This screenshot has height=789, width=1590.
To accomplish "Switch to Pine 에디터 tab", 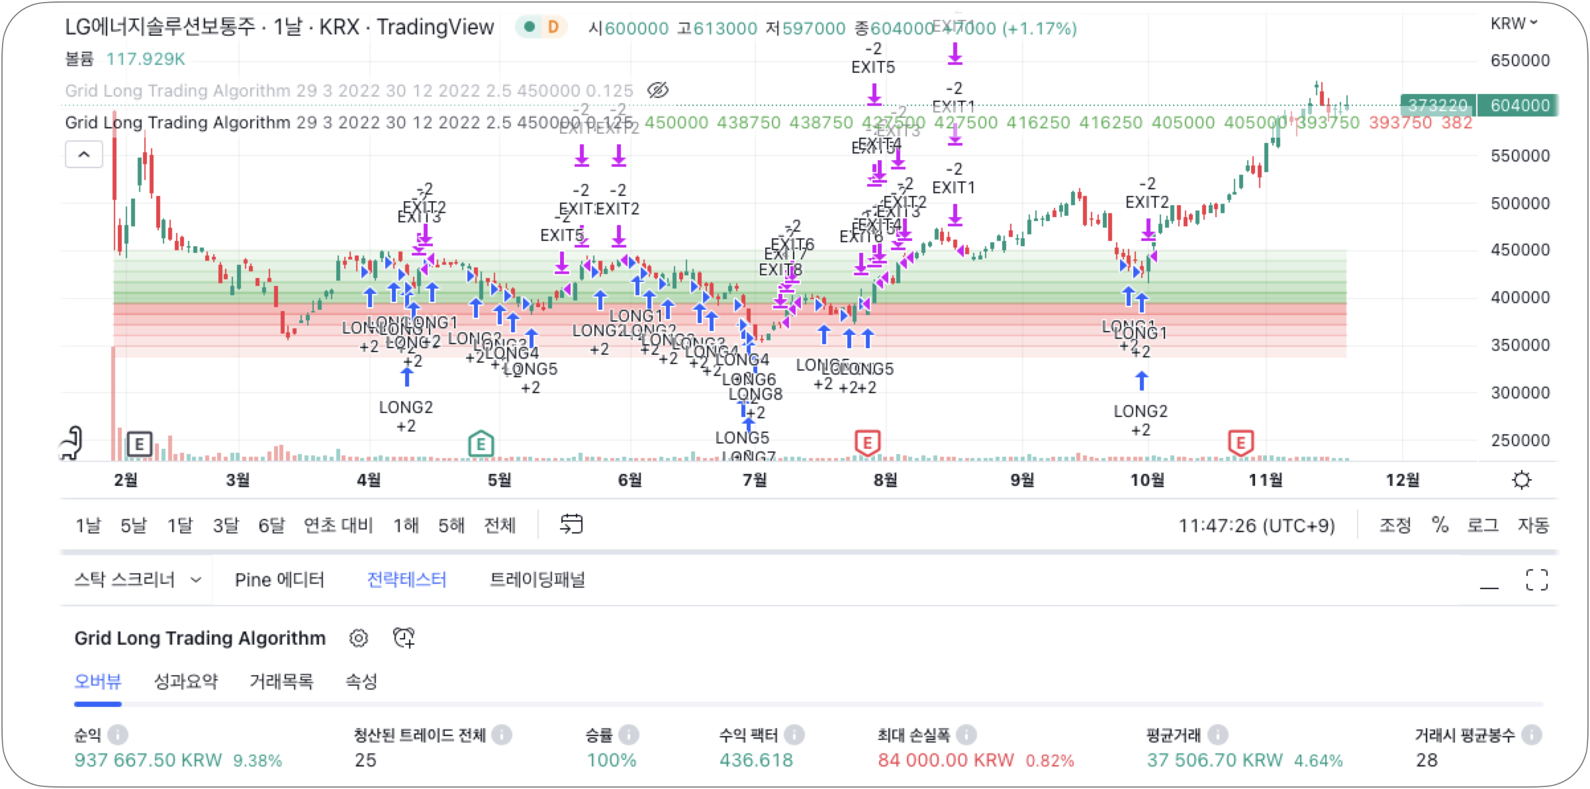I will click(x=279, y=580).
